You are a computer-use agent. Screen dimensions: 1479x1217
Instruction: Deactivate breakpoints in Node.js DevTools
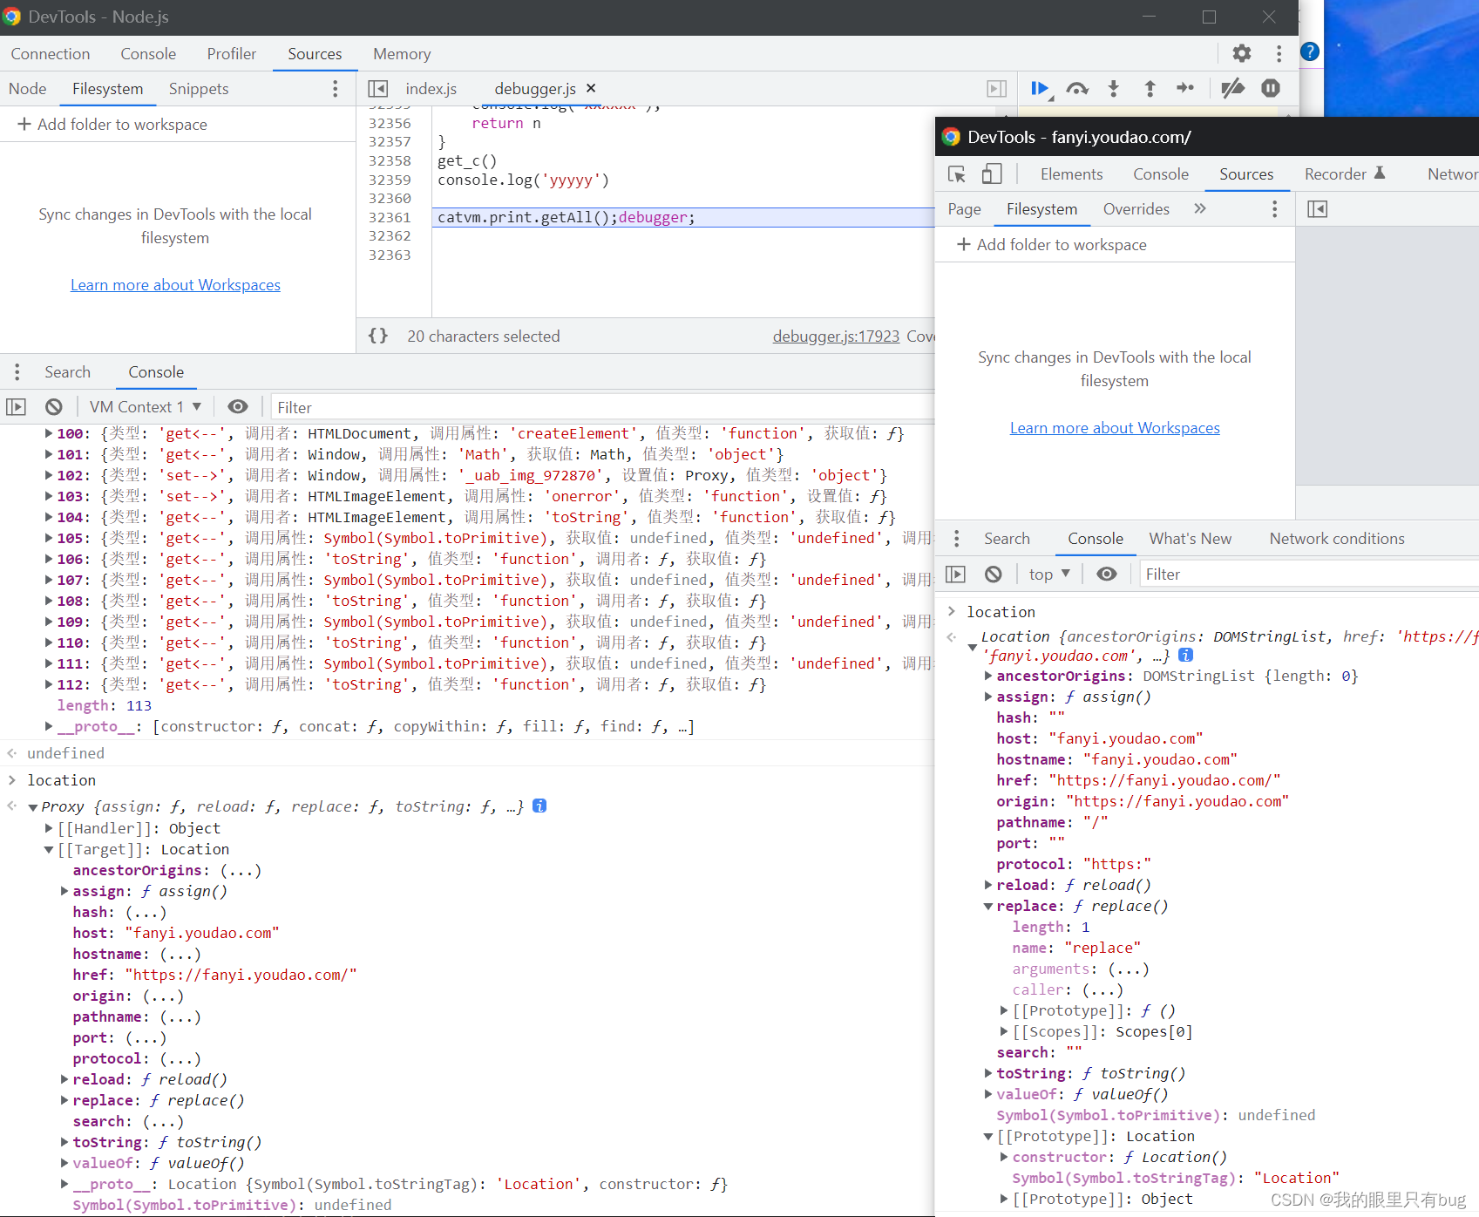tap(1232, 88)
